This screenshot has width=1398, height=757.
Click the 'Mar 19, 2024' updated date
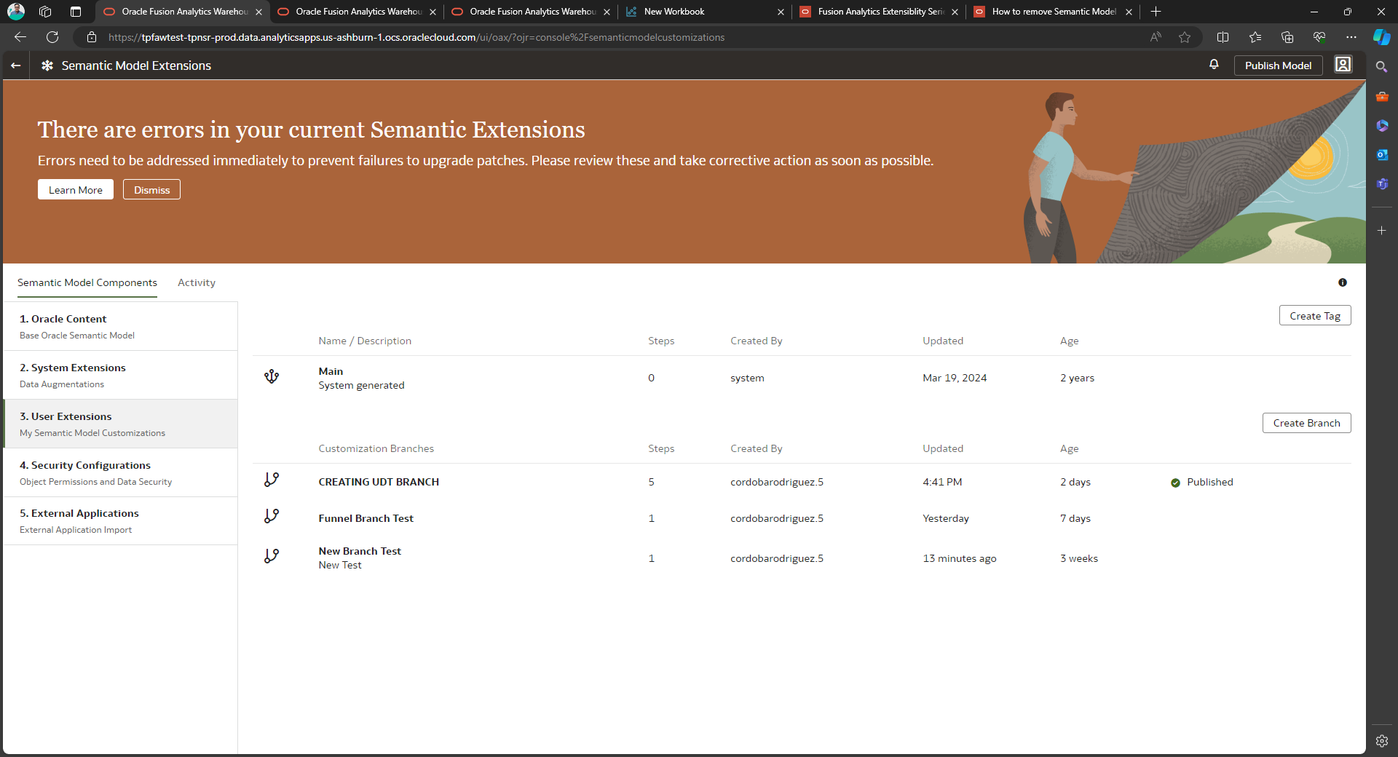pyautogui.click(x=955, y=378)
